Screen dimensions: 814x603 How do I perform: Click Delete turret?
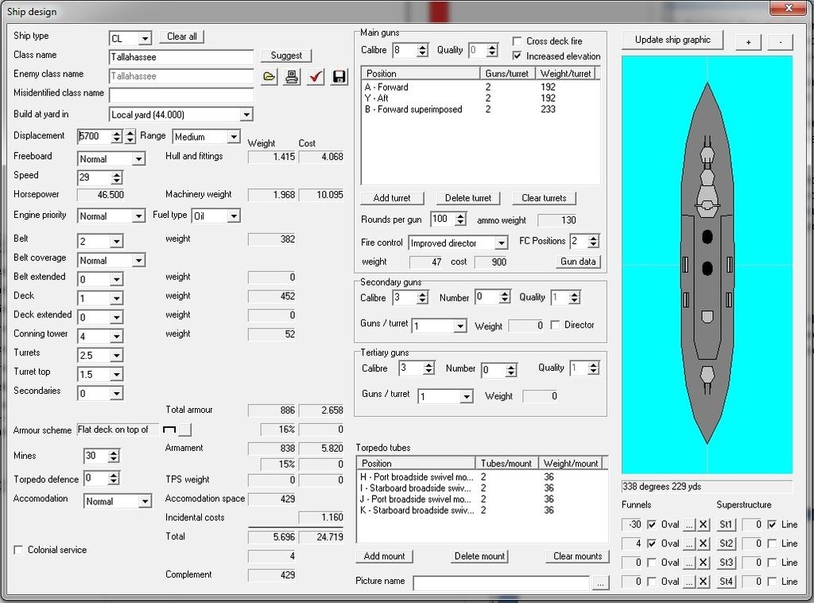pos(467,198)
